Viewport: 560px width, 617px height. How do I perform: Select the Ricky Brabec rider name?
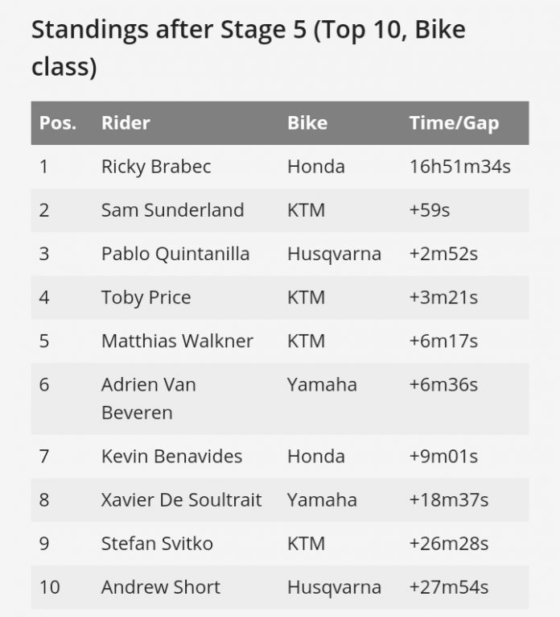156,167
